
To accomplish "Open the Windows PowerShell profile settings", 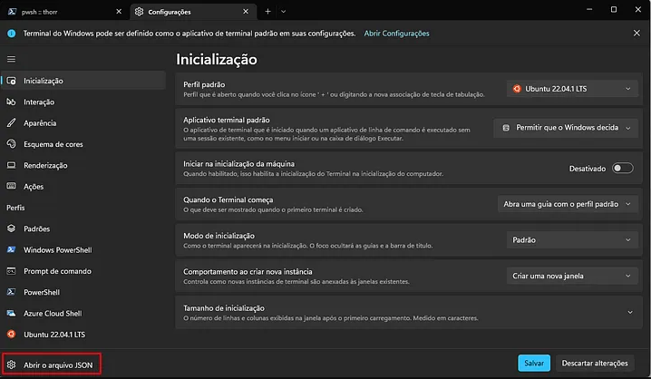I will 83,250.
